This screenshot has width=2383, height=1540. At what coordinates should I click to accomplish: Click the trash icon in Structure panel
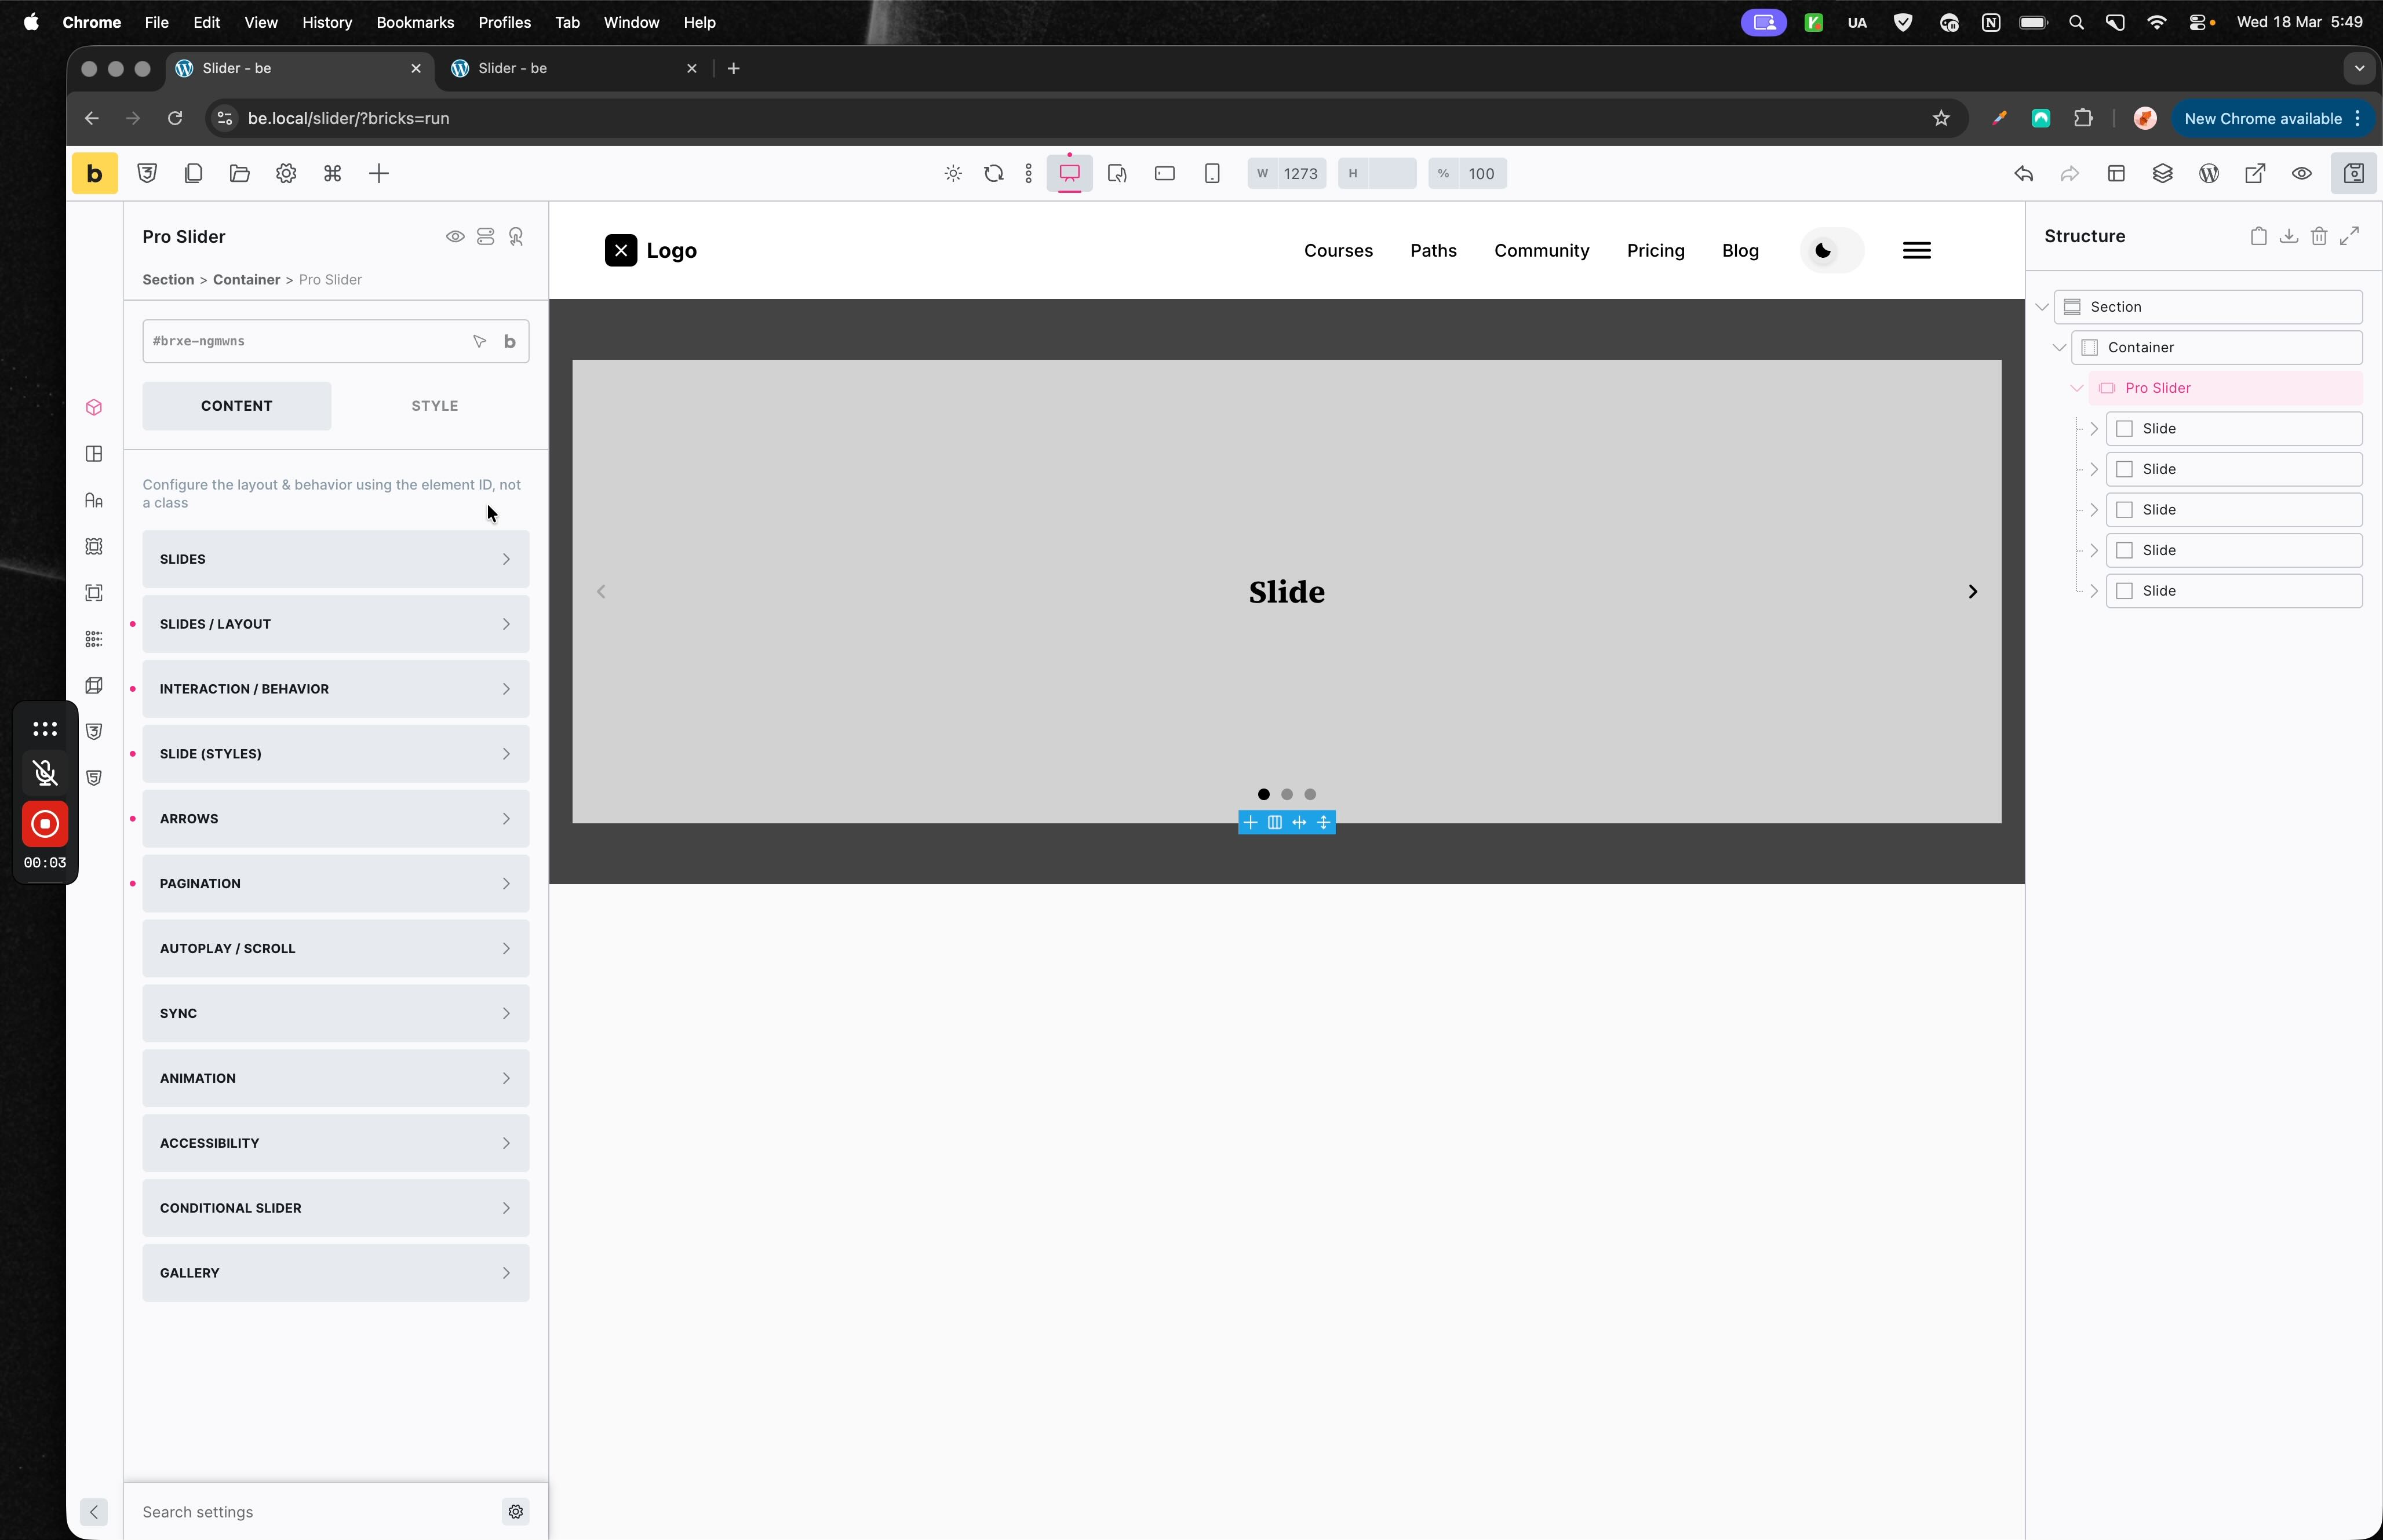point(2319,237)
